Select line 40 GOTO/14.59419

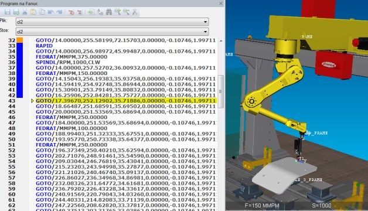(125, 84)
